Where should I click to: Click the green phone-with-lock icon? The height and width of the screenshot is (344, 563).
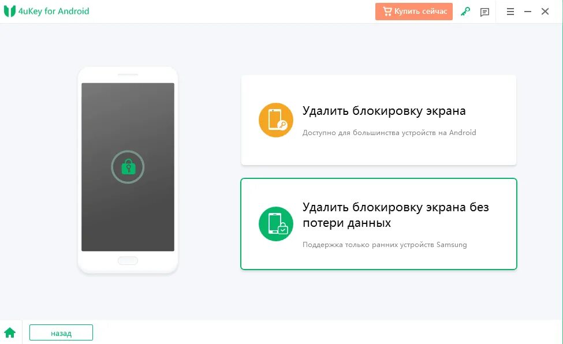click(276, 224)
